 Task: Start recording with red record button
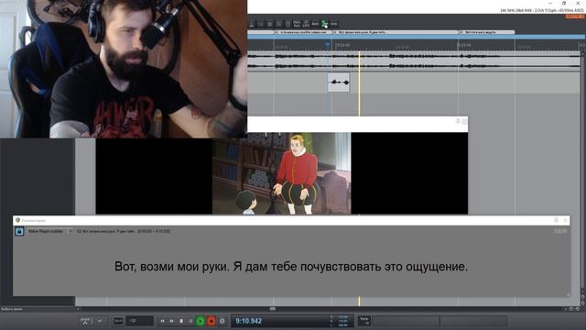pos(212,321)
